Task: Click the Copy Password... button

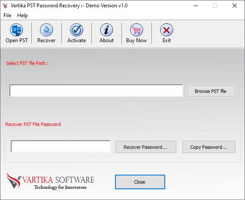Action: coord(209,147)
